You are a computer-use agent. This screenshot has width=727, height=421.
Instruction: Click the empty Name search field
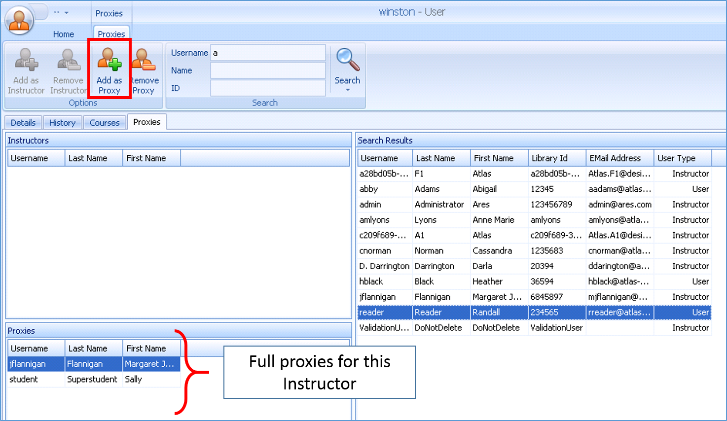[x=268, y=70]
